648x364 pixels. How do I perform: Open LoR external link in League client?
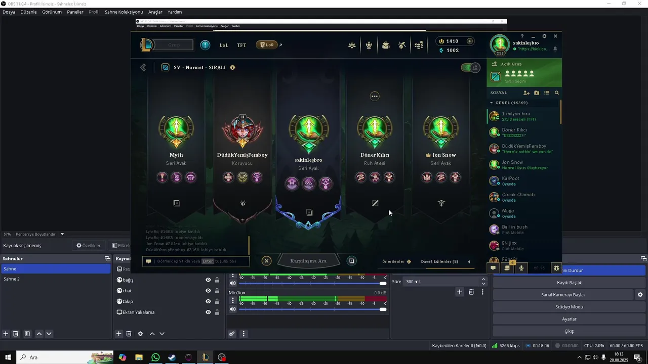coord(269,45)
